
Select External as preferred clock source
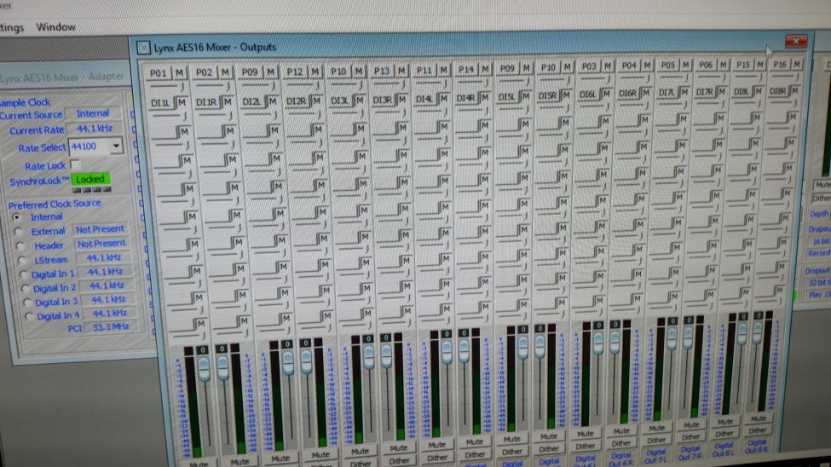19,232
